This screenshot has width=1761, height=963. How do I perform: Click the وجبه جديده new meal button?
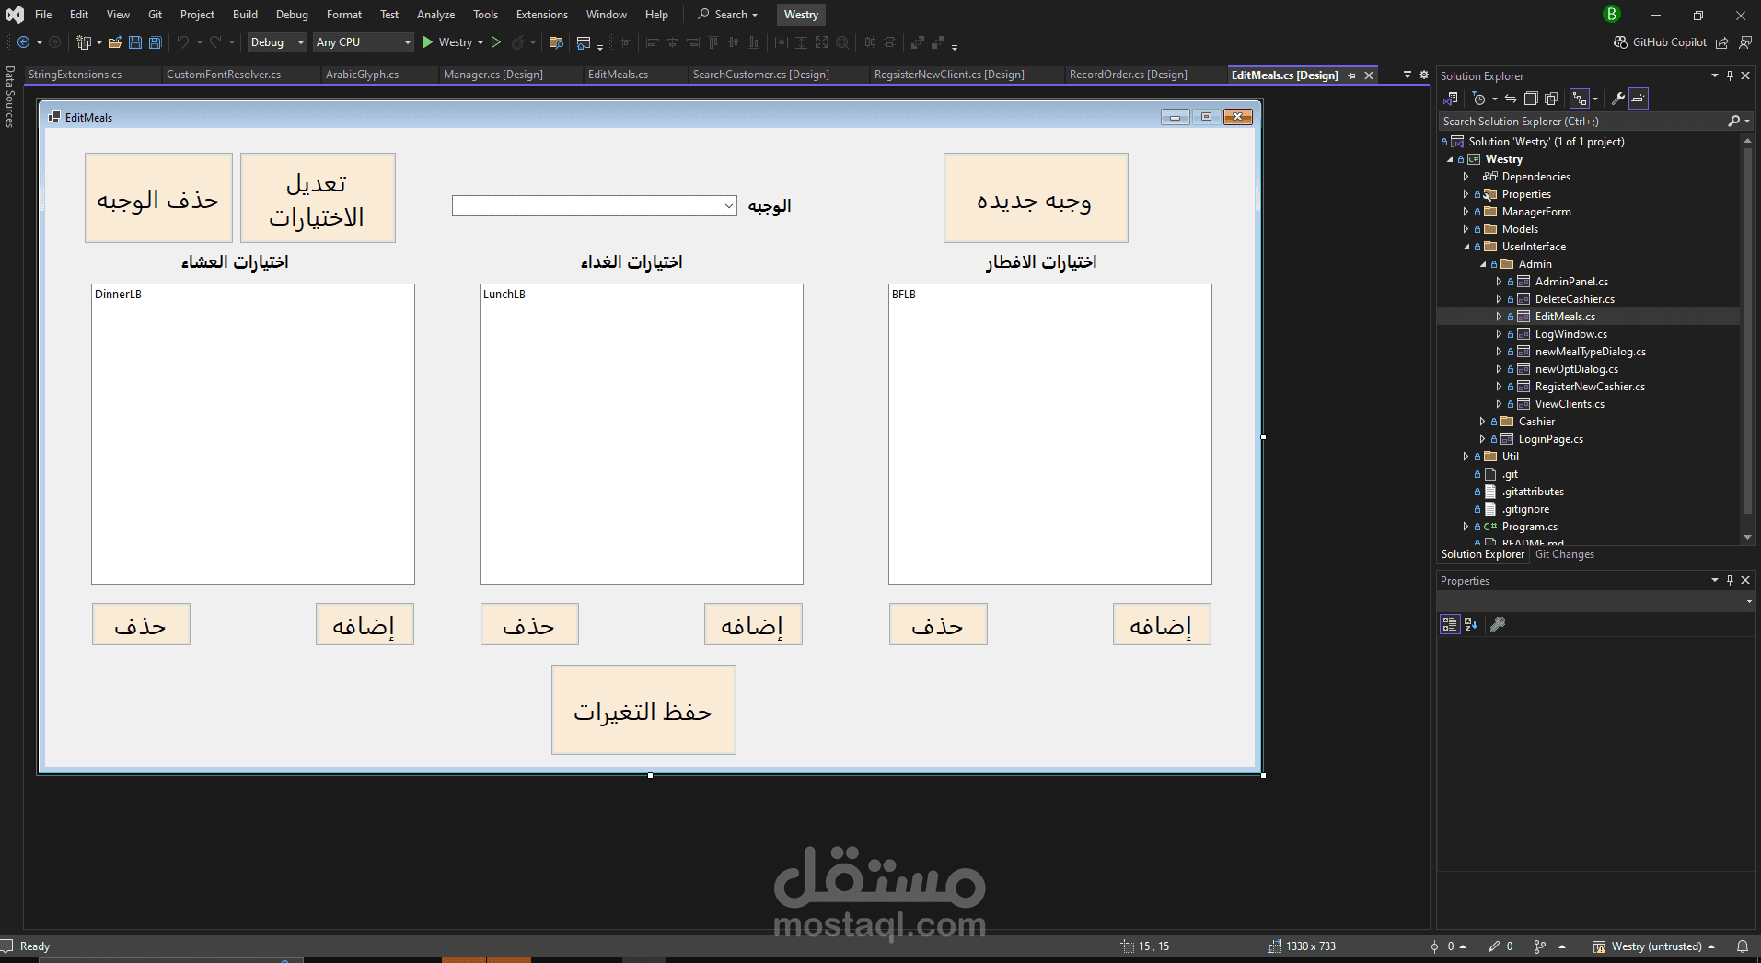(1036, 198)
